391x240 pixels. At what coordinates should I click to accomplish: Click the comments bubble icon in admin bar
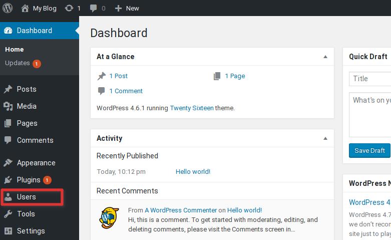click(x=93, y=8)
